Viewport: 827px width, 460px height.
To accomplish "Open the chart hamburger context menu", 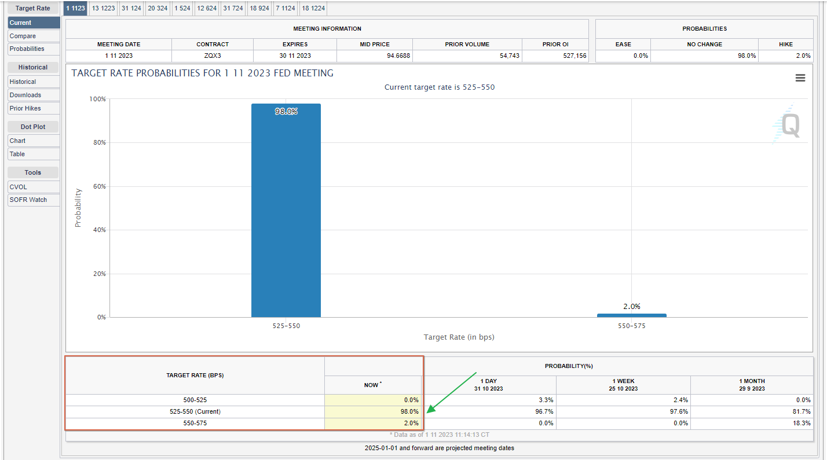I will 800,78.
